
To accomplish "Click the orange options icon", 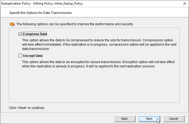I will pyautogui.click(x=12, y=24).
